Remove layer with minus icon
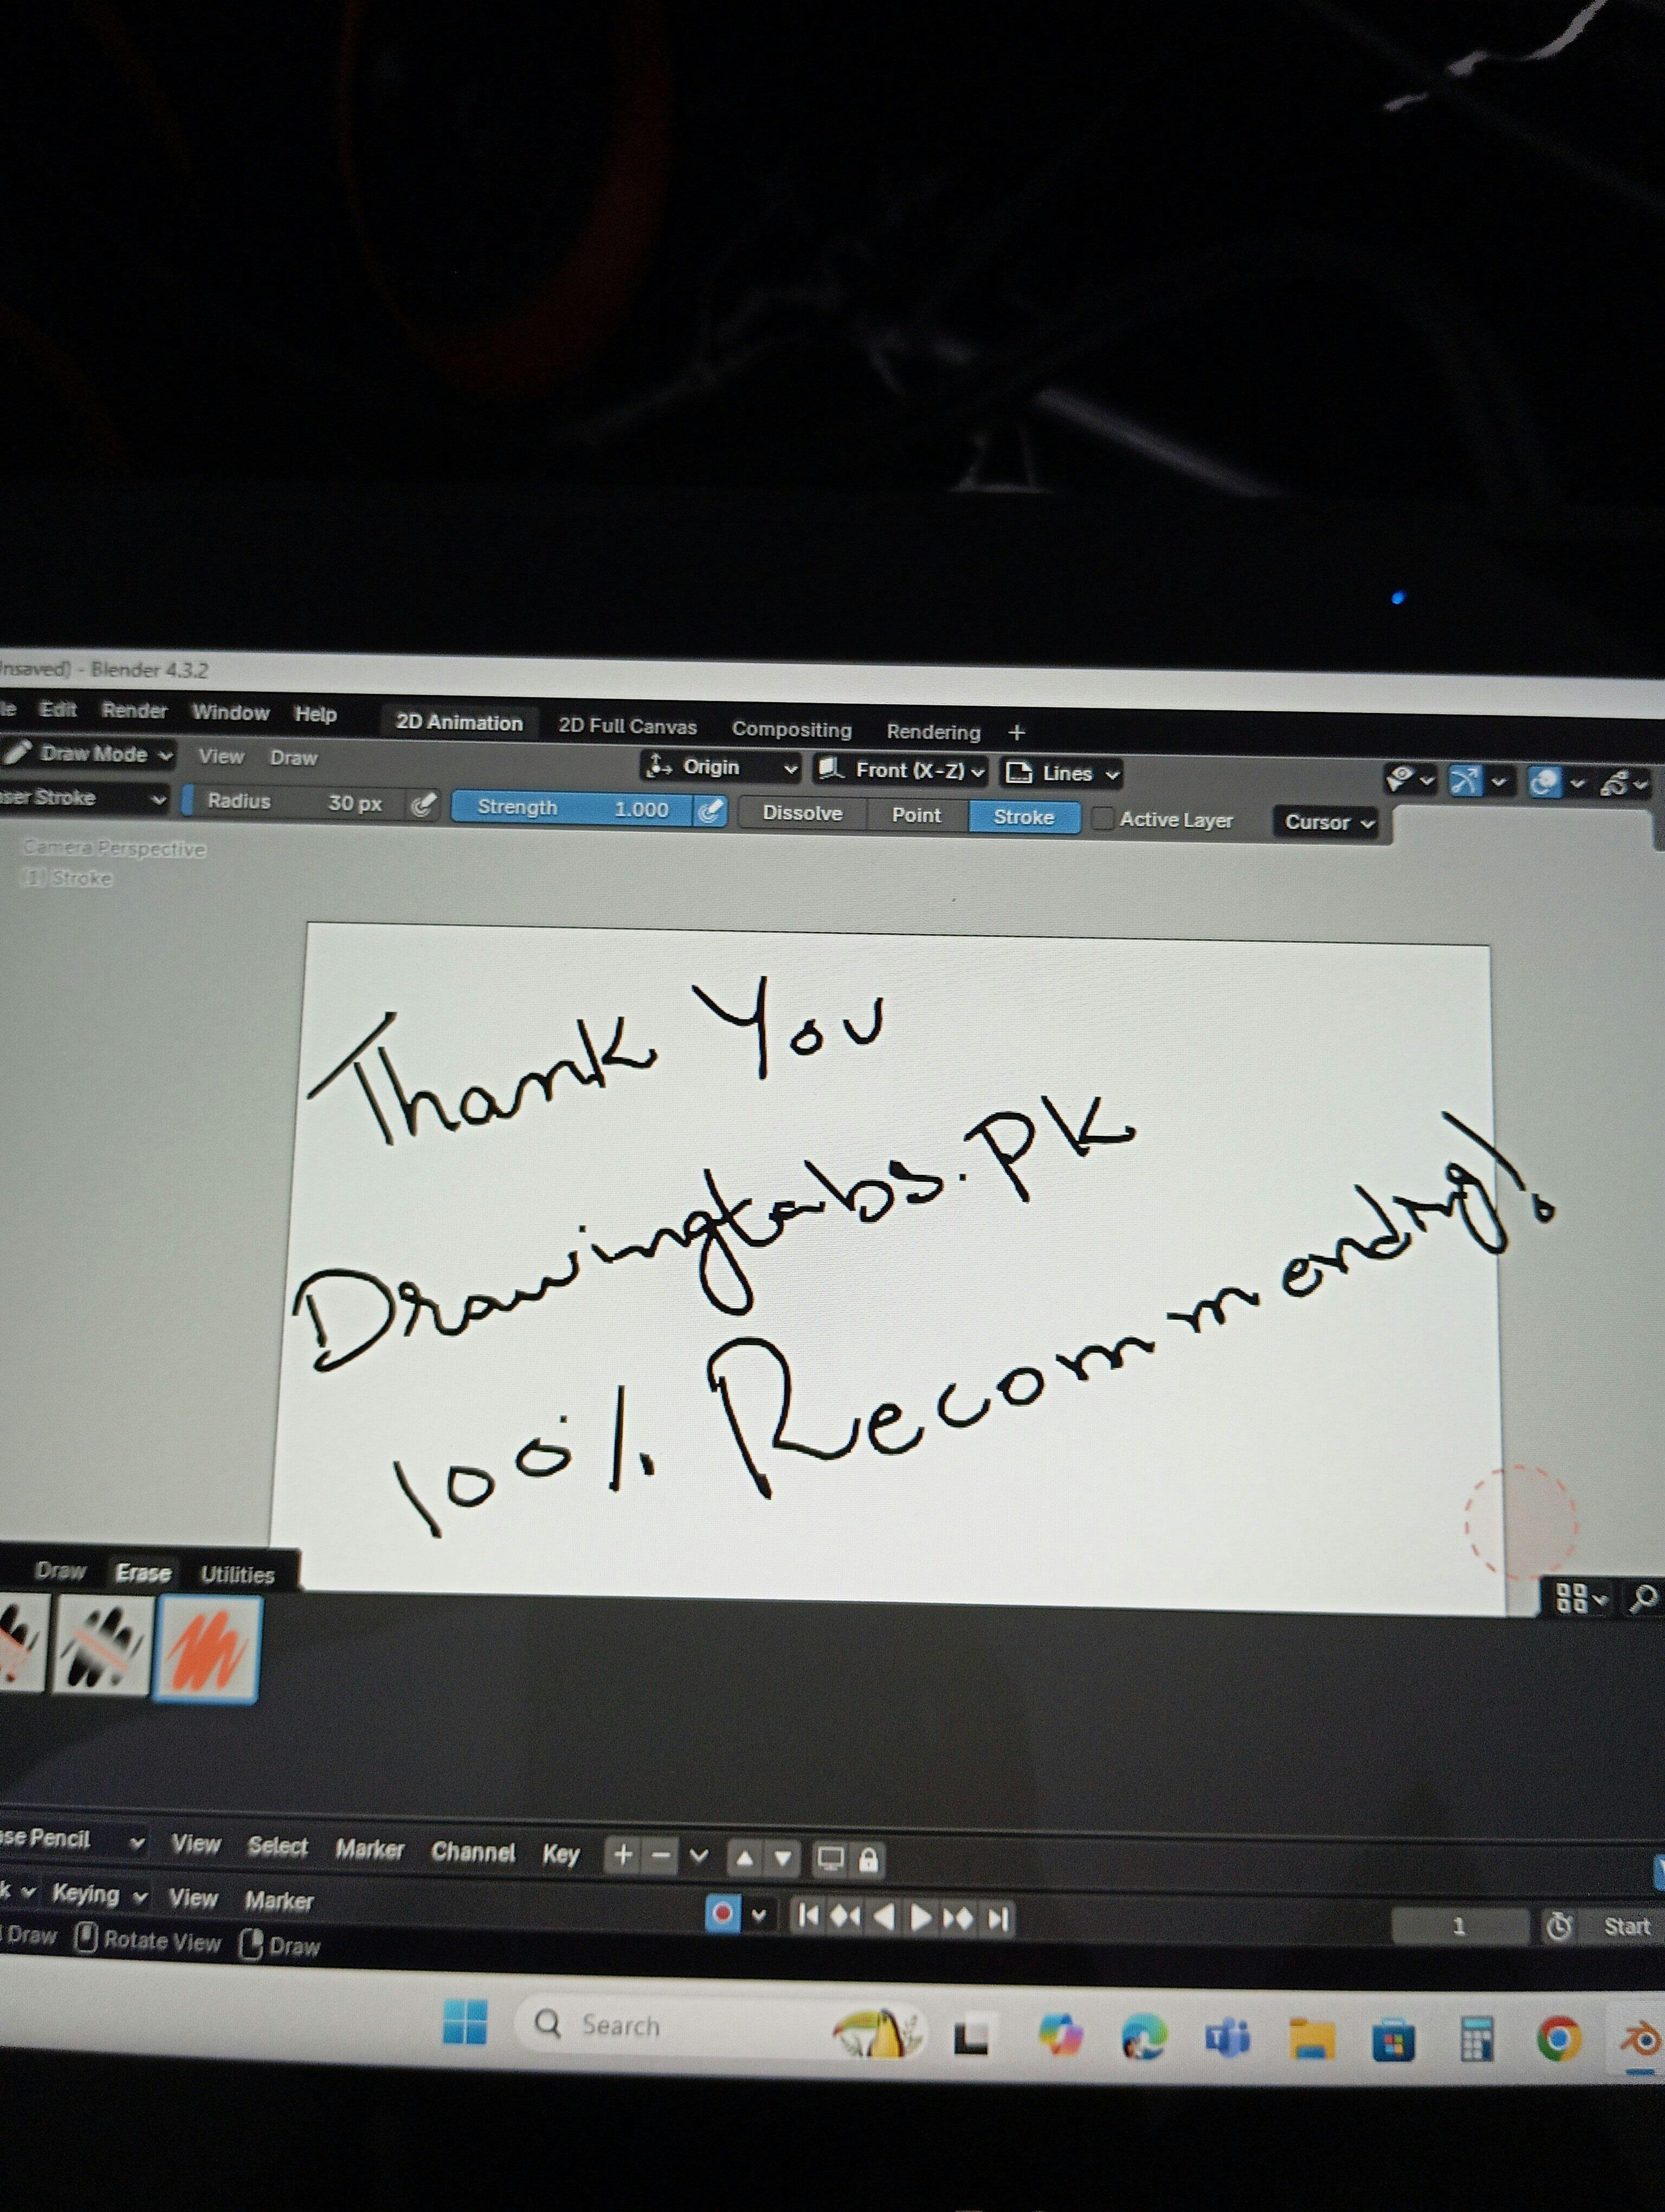Screen dimensions: 1665x2212 (660, 1856)
